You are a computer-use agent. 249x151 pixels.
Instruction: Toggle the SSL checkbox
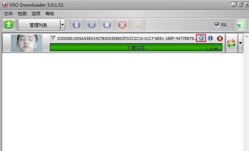click(217, 25)
